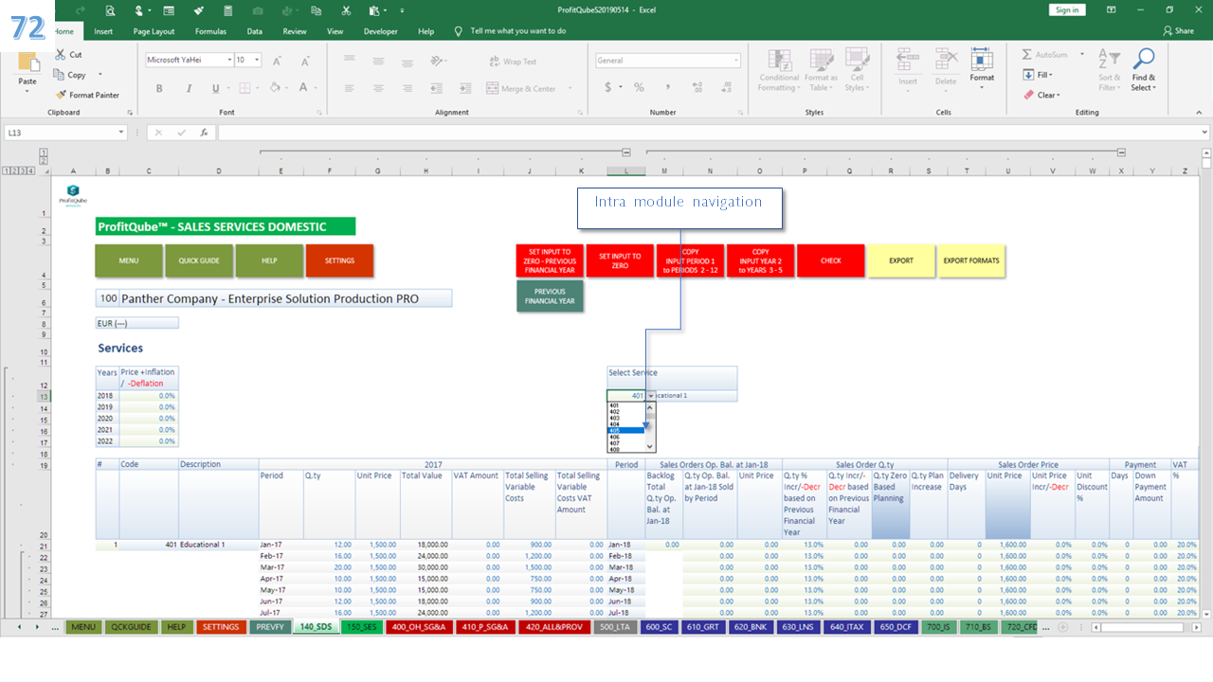
Task: Click Increase Font Size icon
Action: point(278,61)
